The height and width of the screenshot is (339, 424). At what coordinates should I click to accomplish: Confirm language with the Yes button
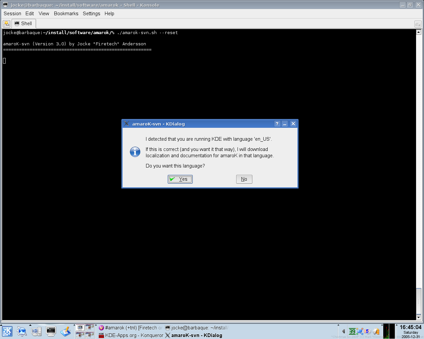[x=180, y=179]
